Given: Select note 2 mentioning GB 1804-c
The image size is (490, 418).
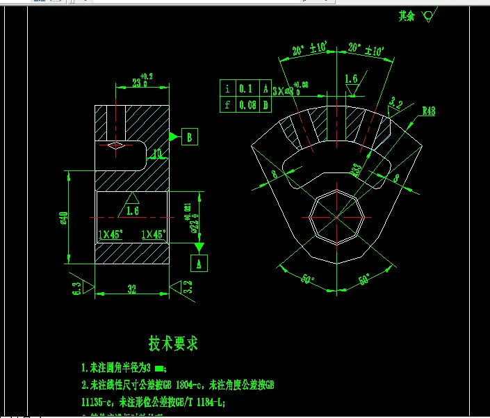Looking at the screenshot, I should (x=178, y=385).
